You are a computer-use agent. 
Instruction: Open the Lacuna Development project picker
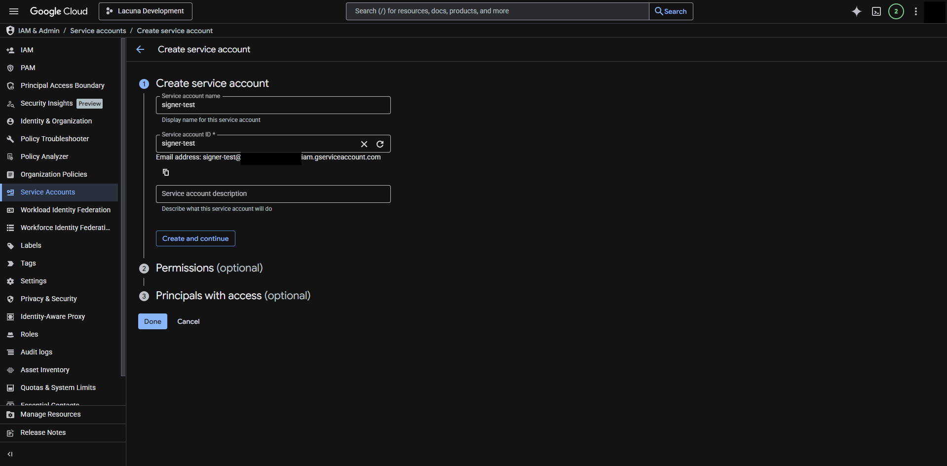pos(146,11)
